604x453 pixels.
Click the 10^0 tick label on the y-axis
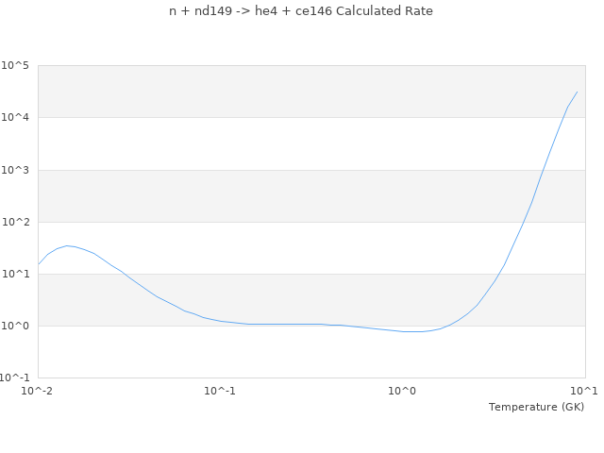tap(15, 327)
